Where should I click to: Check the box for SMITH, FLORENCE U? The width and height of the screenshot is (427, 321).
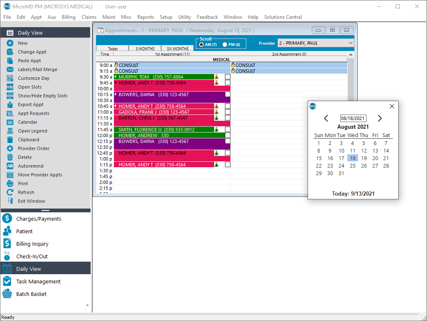point(227,130)
